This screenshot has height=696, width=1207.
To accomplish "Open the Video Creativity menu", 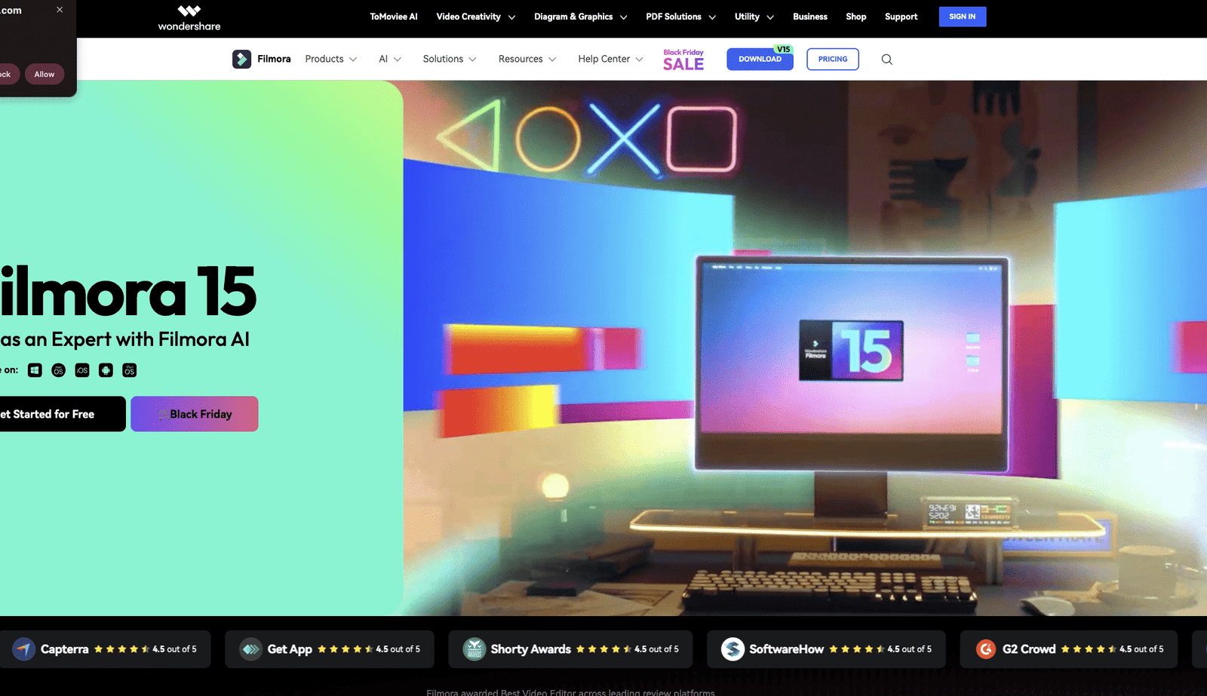I will coord(476,17).
